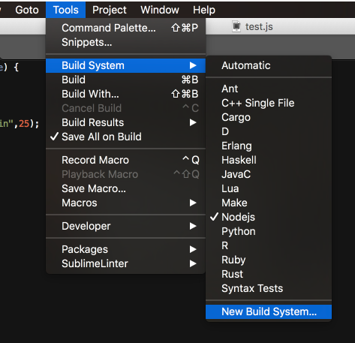Select Automatic build system
This screenshot has width=355, height=343.
(x=269, y=65)
